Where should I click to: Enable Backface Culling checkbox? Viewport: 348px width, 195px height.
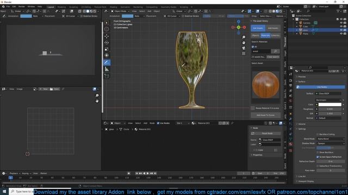318,134
